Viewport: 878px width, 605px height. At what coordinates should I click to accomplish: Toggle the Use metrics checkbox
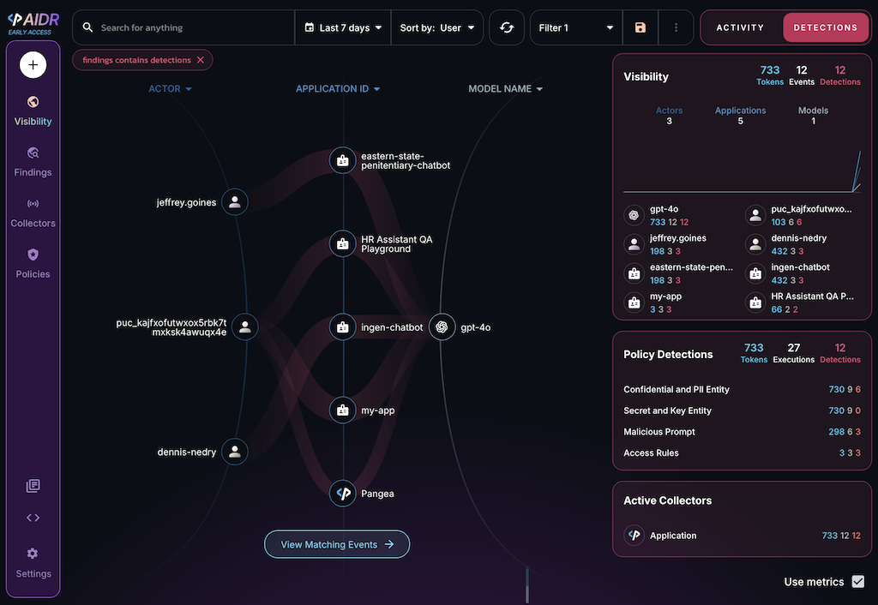tap(858, 582)
